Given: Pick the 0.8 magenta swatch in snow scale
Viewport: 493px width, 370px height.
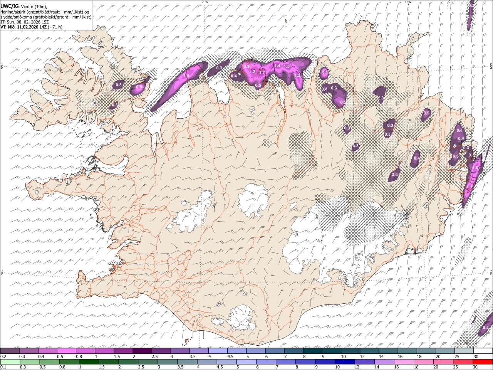Looking at the screenshot, I should (x=86, y=351).
